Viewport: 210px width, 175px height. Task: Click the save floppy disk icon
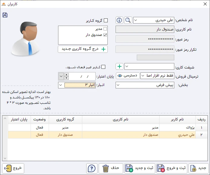[x=5, y=15]
